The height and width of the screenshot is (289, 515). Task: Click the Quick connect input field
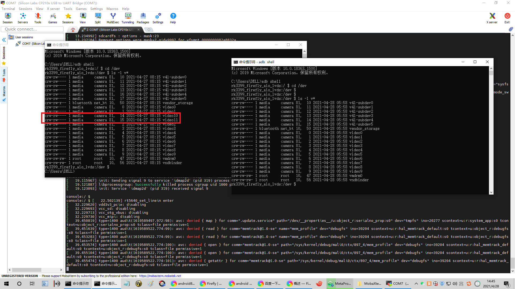[32, 29]
